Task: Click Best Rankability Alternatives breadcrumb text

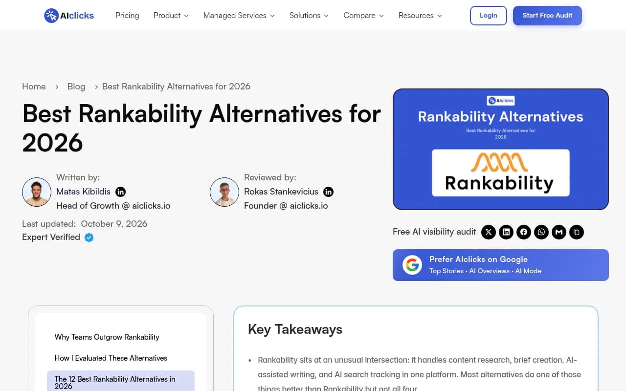Action: point(176,87)
